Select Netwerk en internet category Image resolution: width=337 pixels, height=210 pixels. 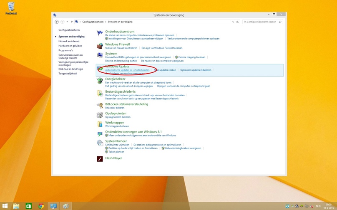click(69, 41)
